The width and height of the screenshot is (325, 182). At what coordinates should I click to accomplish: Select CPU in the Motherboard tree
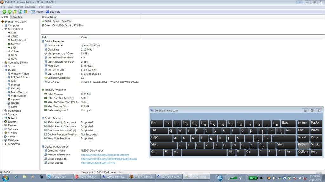13,33
